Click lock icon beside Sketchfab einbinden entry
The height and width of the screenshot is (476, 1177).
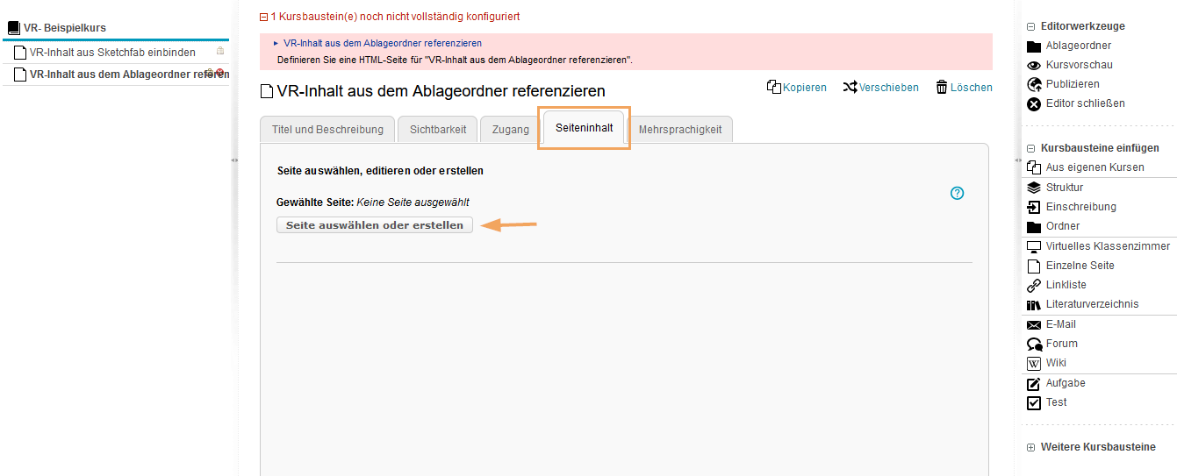coord(220,51)
